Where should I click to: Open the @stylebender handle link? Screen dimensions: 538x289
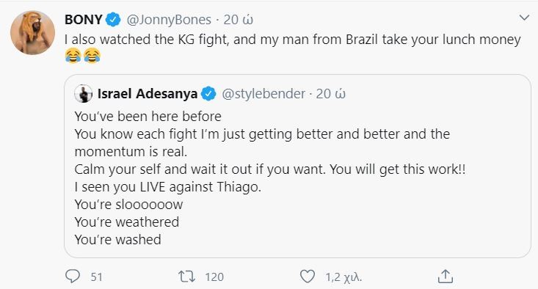point(263,94)
